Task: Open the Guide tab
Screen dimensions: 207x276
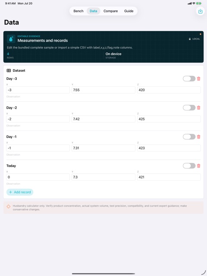Action: (x=129, y=11)
